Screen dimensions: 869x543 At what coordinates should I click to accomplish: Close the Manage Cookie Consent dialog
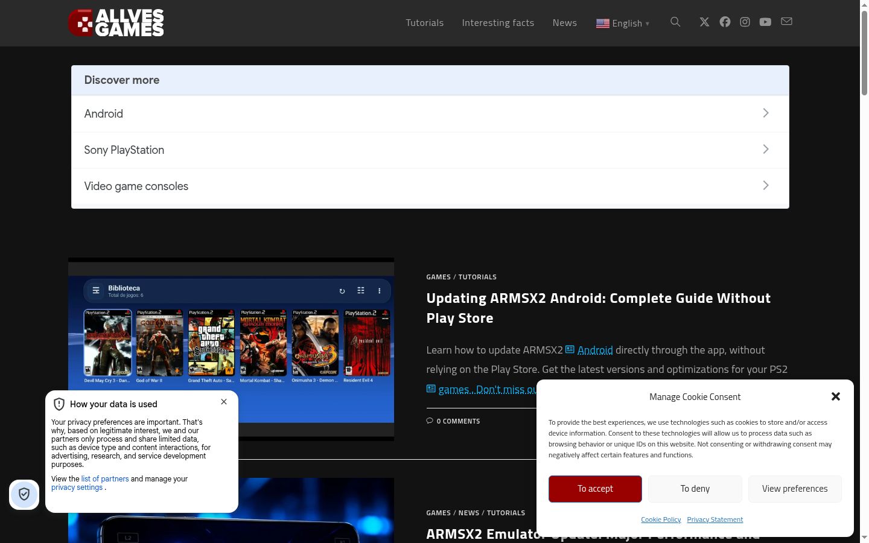[836, 396]
